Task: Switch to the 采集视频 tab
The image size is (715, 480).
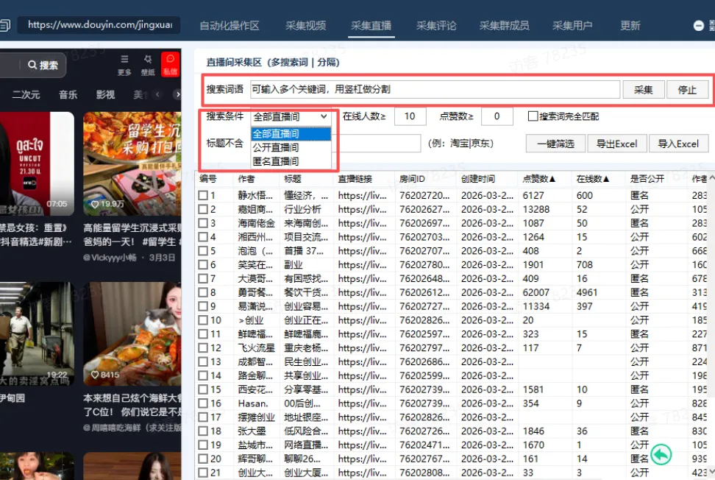Action: tap(305, 24)
